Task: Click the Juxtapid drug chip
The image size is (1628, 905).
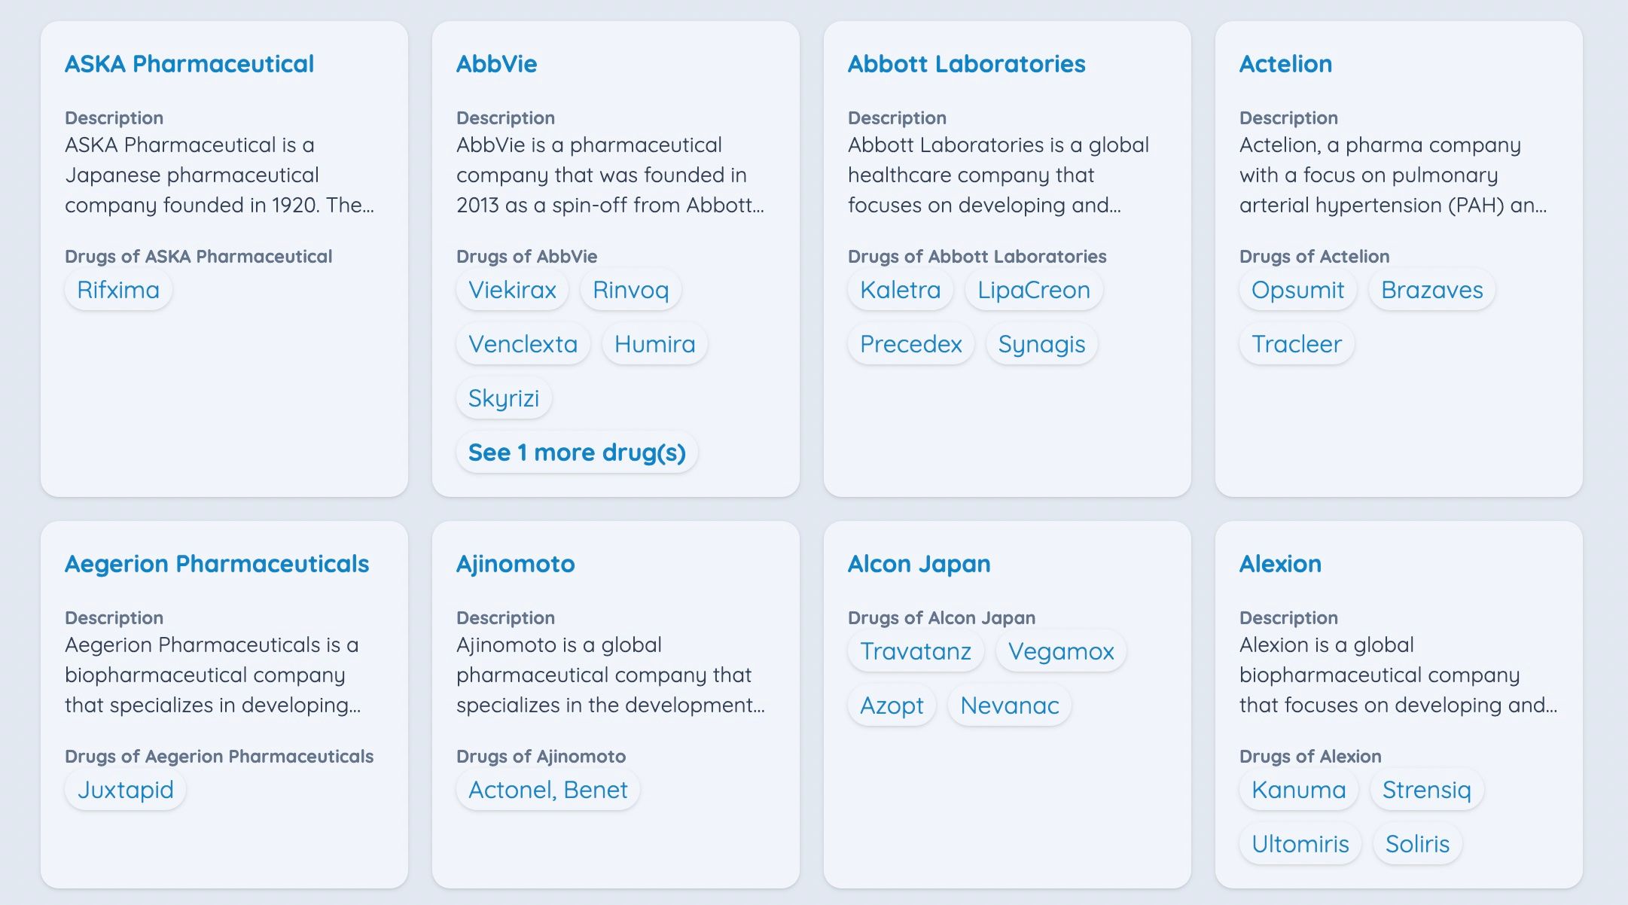Action: 125,790
